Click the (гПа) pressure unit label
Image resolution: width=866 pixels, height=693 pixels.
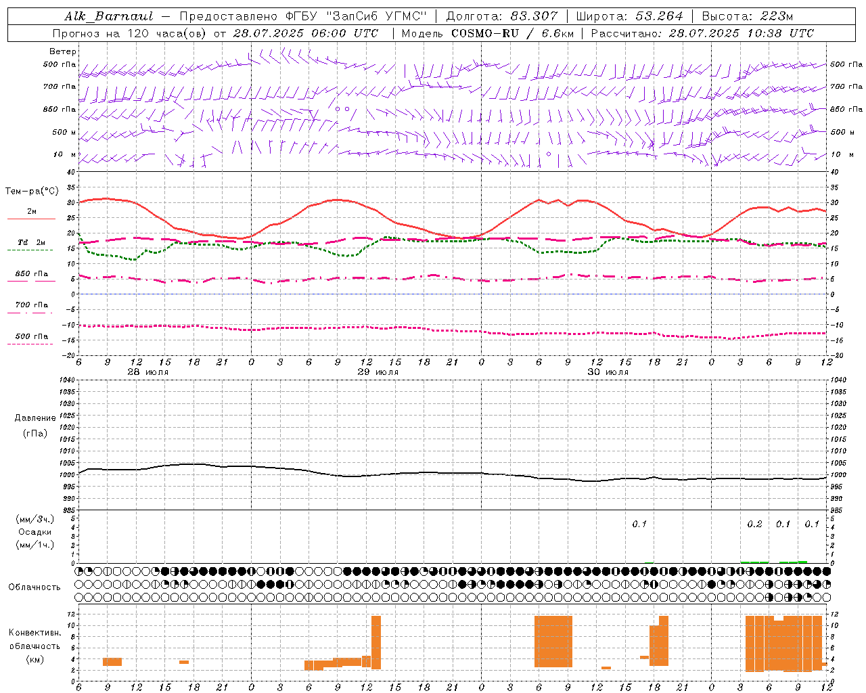point(34,433)
